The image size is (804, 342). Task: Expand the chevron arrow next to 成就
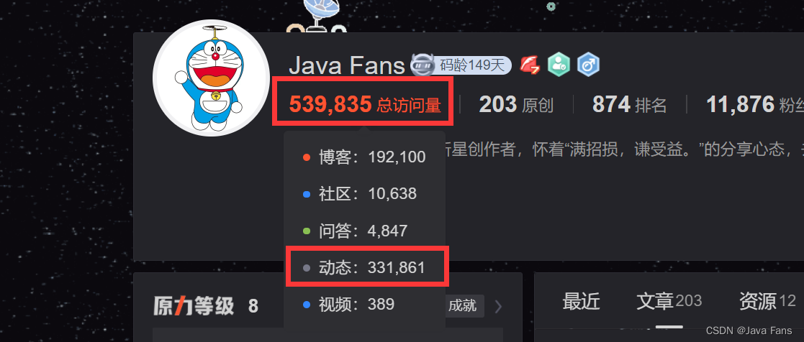[x=498, y=306]
